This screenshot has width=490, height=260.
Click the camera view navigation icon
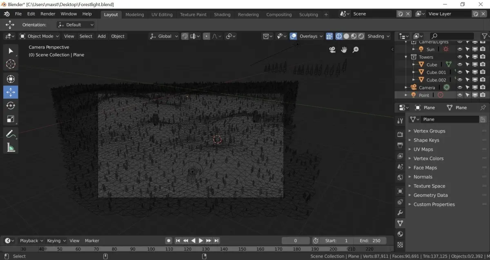click(x=332, y=50)
